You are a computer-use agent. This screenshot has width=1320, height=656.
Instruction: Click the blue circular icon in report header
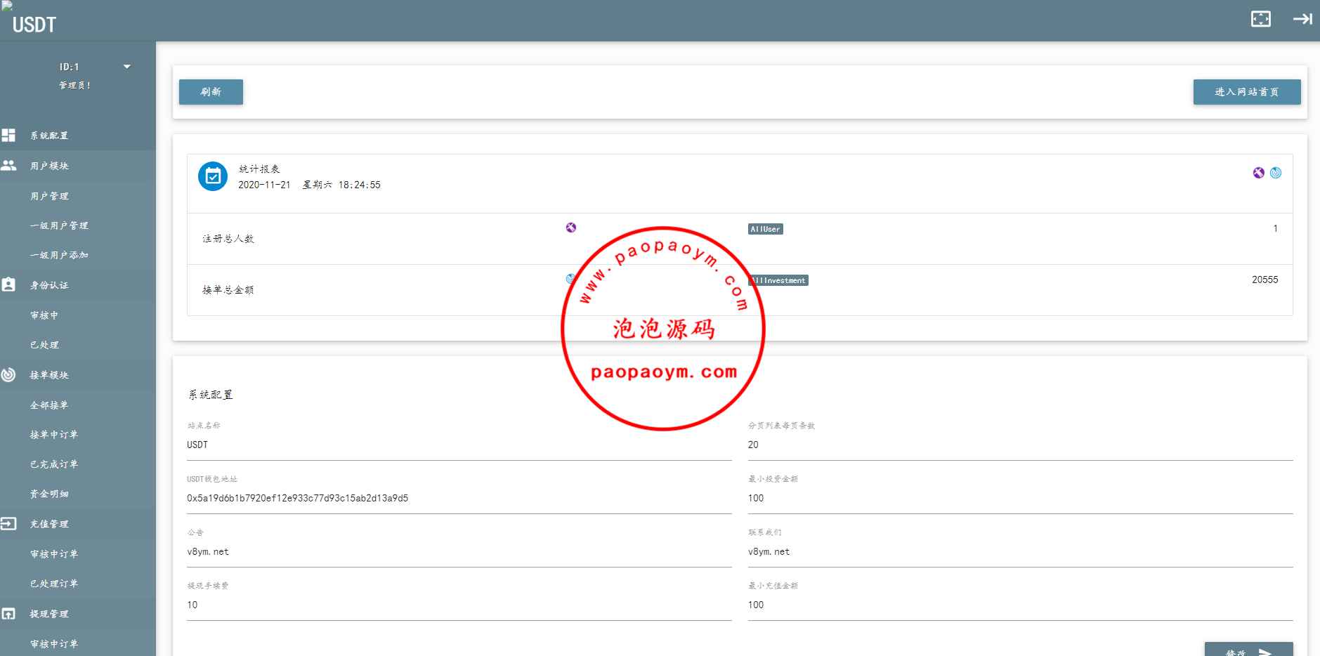[1276, 173]
